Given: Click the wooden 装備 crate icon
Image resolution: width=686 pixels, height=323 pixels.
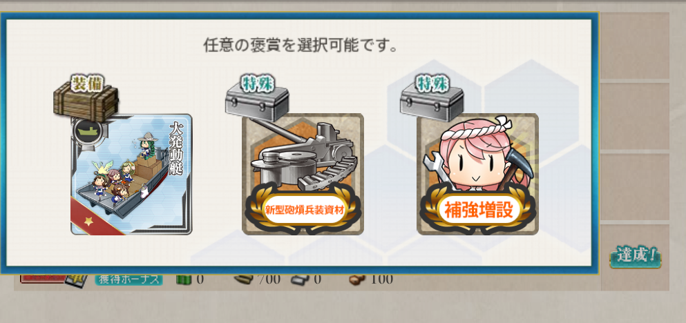Looking at the screenshot, I should (x=86, y=98).
